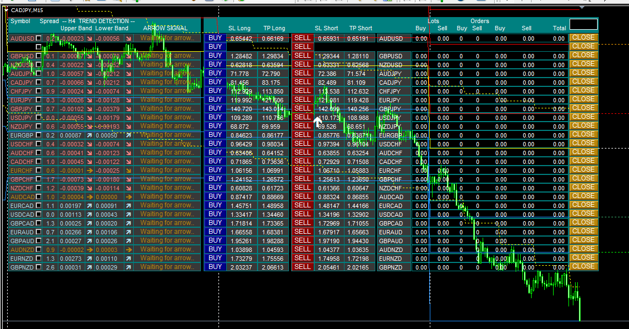Image resolution: width=629 pixels, height=329 pixels.
Task: Click "Waiting for arrow.." signal on GBPNZD row
Action: pyautogui.click(x=167, y=267)
